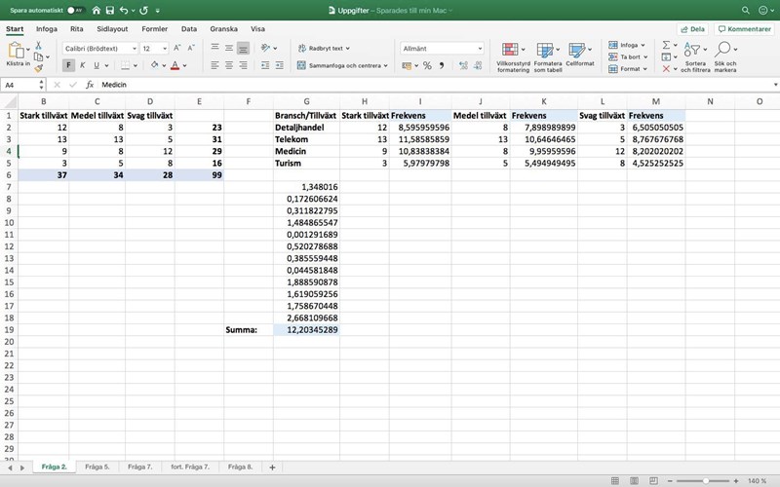Click the Sortera och filtrera icon
780x487 pixels.
click(696, 55)
